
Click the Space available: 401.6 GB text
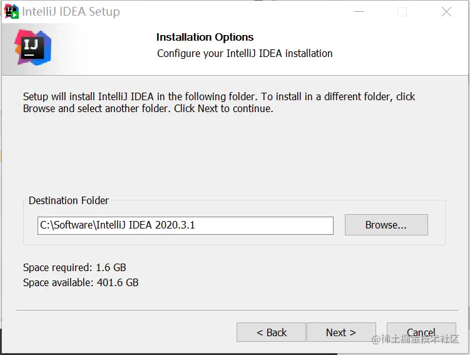coord(81,282)
